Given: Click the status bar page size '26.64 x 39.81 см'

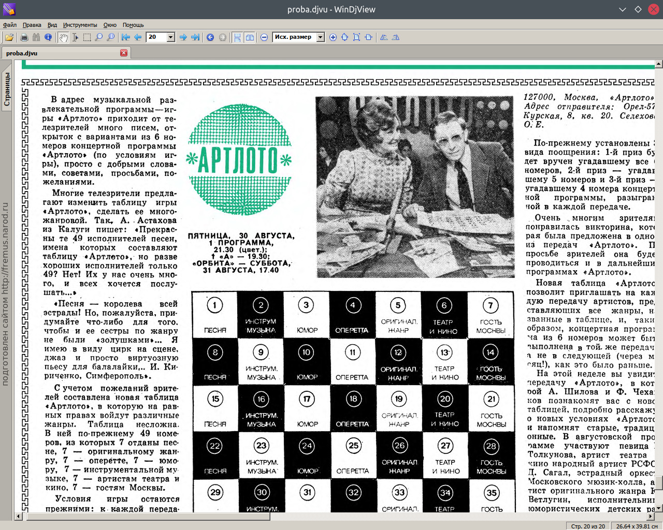Looking at the screenshot, I should [637, 526].
